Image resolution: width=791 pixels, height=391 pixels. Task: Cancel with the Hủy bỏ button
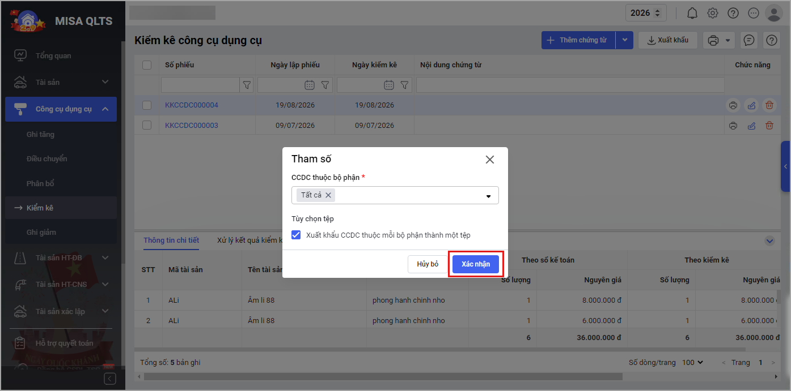click(x=428, y=264)
